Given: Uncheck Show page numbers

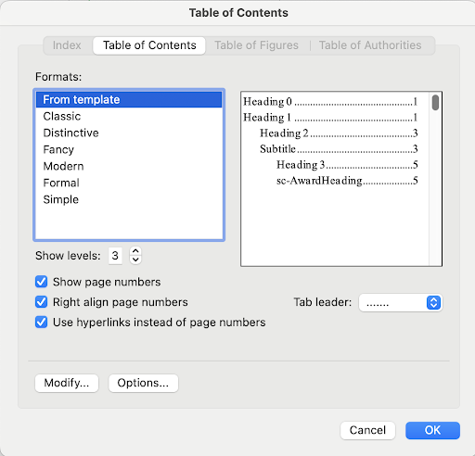Looking at the screenshot, I should pos(41,282).
